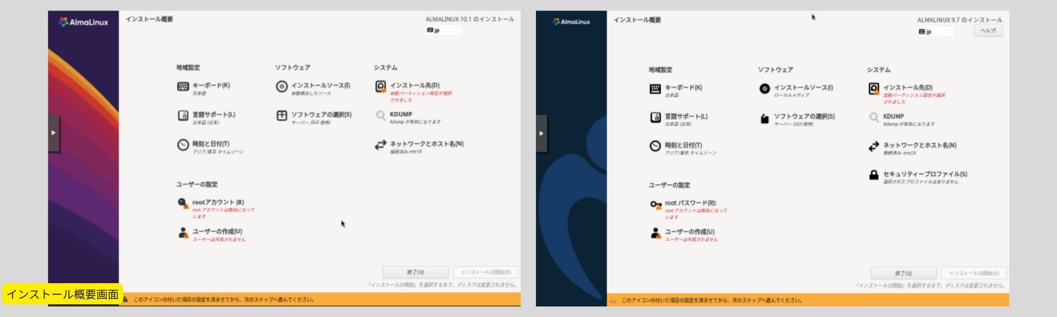Open ネットワークとホスト名(N) in the AlmaLinux 9.7 installer
The height and width of the screenshot is (317, 1057).
click(x=913, y=148)
